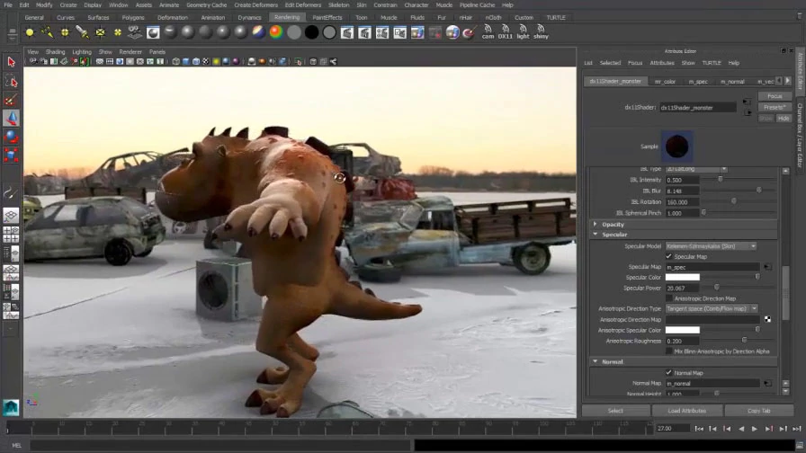
Task: Pick the Rotate tool sphere icon
Action: tap(12, 137)
